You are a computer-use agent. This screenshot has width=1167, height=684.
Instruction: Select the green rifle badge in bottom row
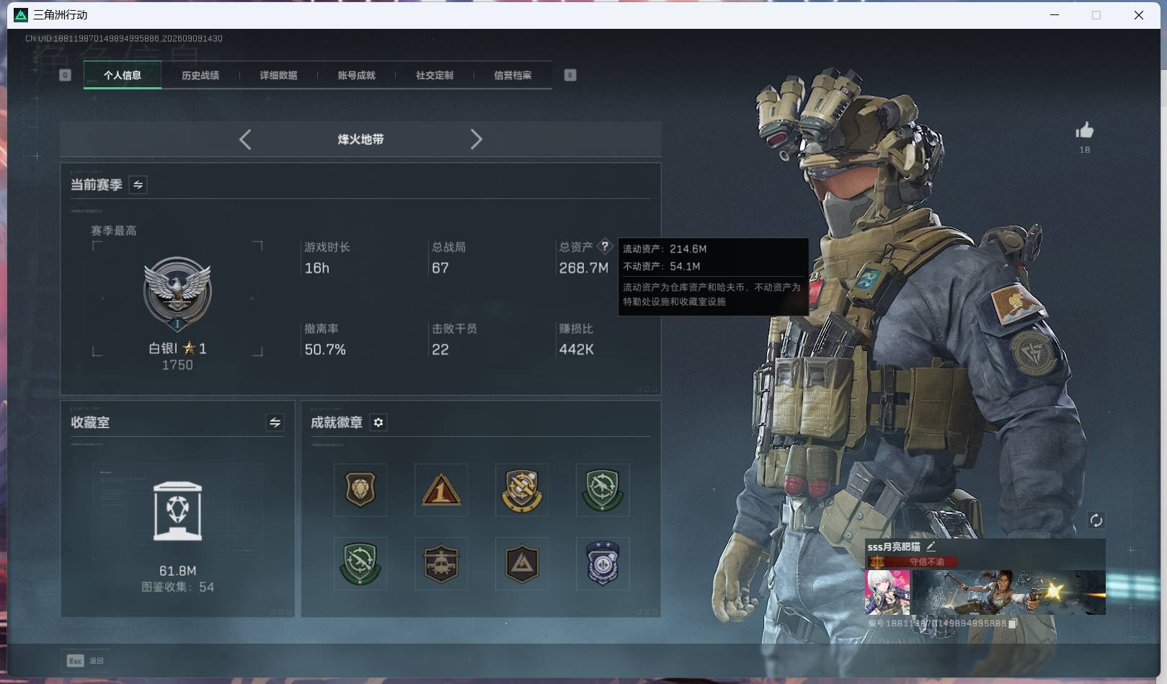point(360,563)
